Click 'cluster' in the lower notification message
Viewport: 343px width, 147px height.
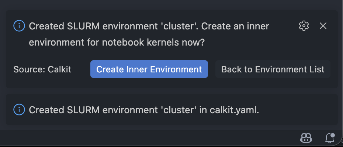[180, 110]
